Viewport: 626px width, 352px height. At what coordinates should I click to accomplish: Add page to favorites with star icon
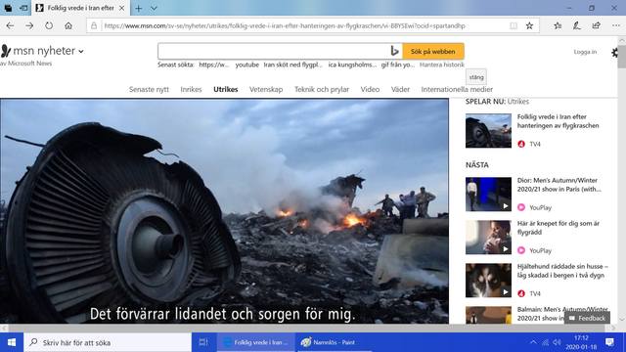point(529,26)
